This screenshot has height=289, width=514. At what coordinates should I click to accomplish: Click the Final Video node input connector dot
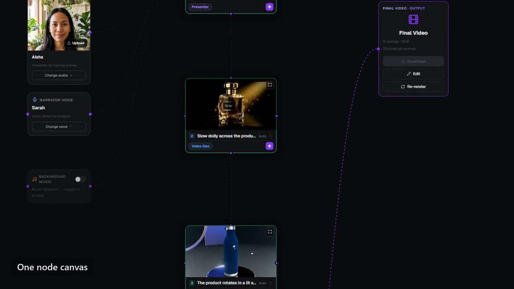tap(378, 49)
